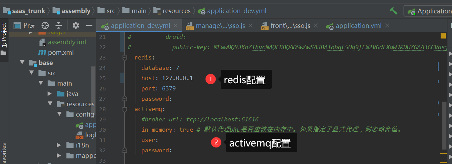The height and width of the screenshot is (164, 452).
Task: Expand the i18n folder node
Action: click(60, 145)
